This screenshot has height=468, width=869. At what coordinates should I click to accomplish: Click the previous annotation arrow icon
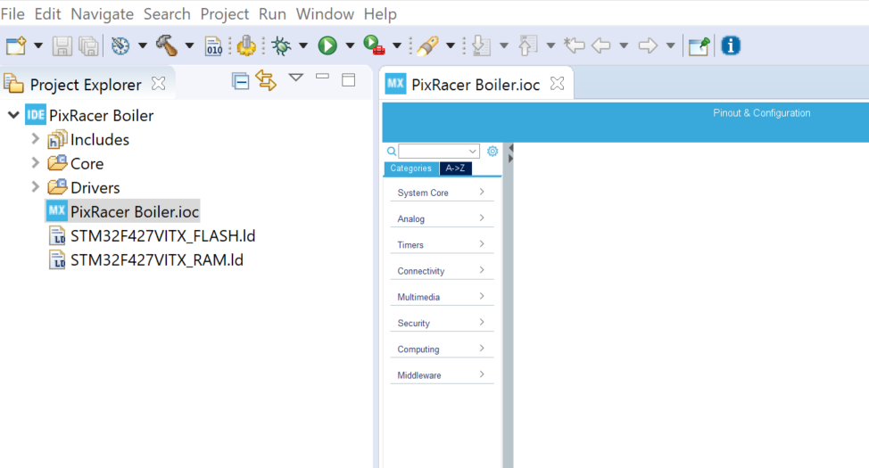click(x=528, y=46)
